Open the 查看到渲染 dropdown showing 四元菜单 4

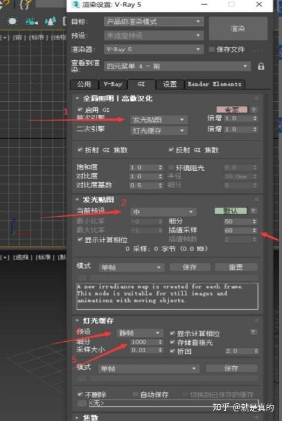(x=177, y=66)
